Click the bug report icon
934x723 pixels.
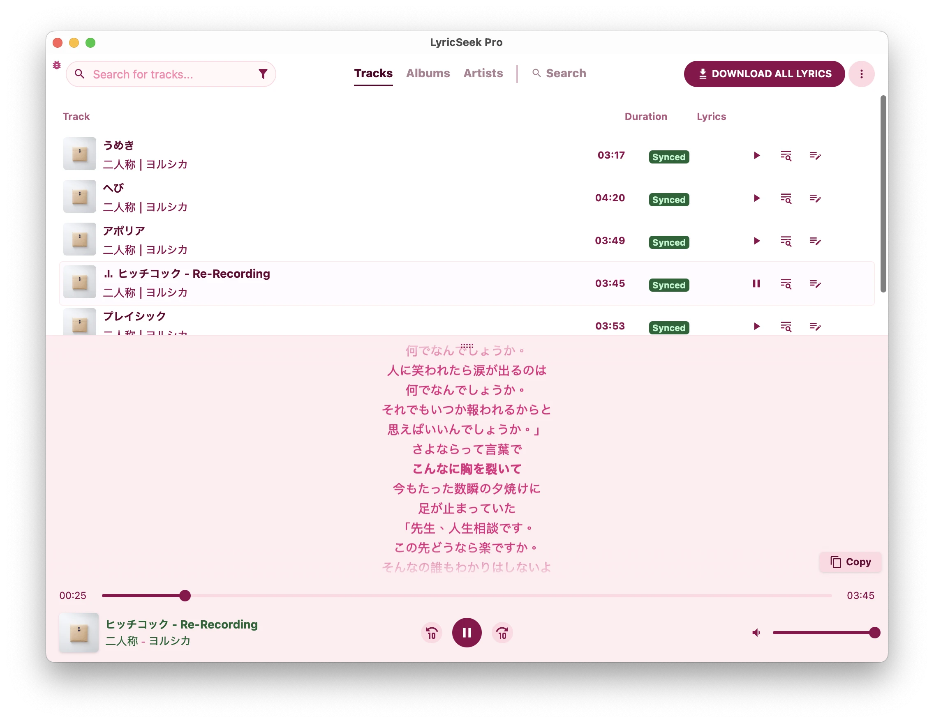point(56,65)
